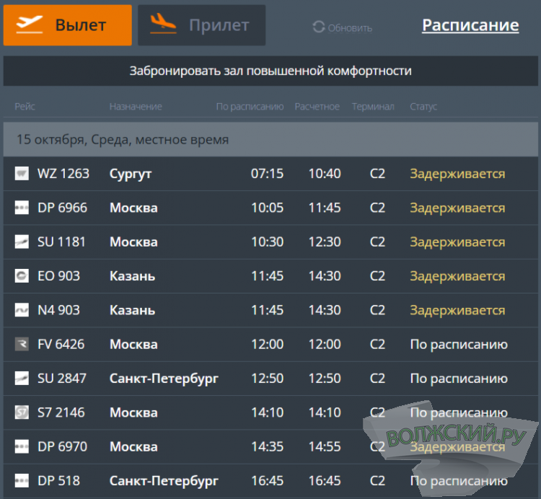Switch to the Вылет departures tab

click(x=68, y=25)
